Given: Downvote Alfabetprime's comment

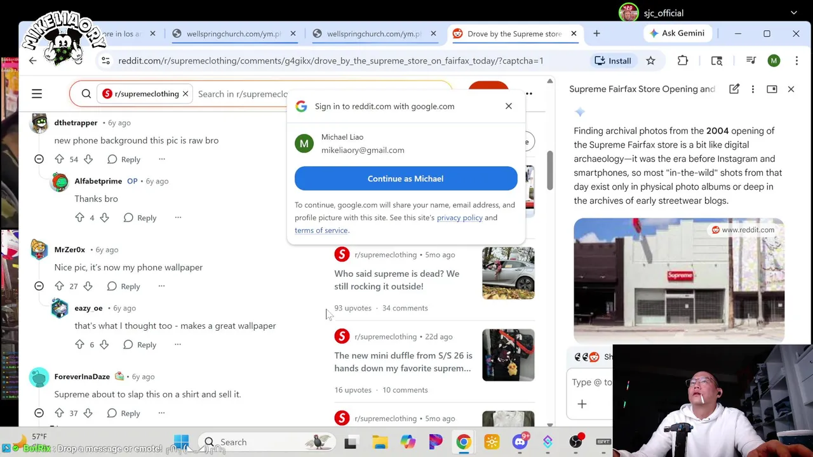Looking at the screenshot, I should click(104, 218).
